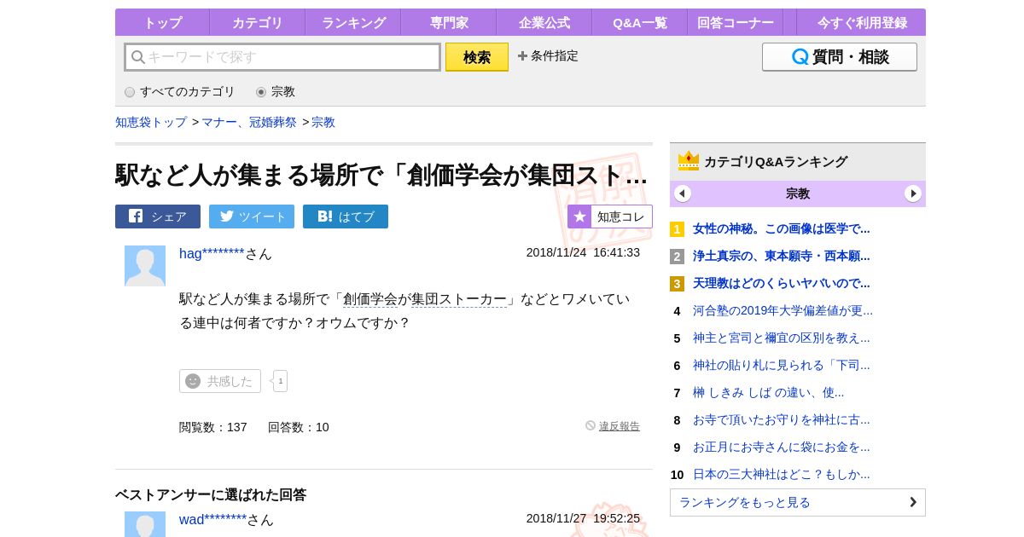
Task: Open 創価学会 keyword link in question
Action: (x=370, y=299)
